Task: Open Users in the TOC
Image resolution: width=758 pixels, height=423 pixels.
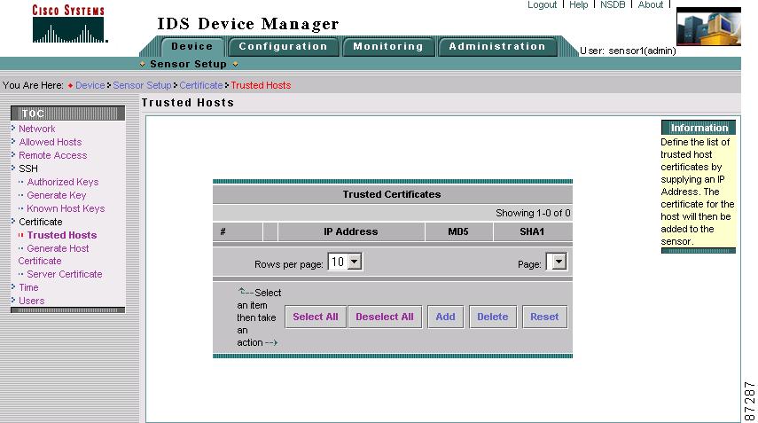Action: pos(31,301)
